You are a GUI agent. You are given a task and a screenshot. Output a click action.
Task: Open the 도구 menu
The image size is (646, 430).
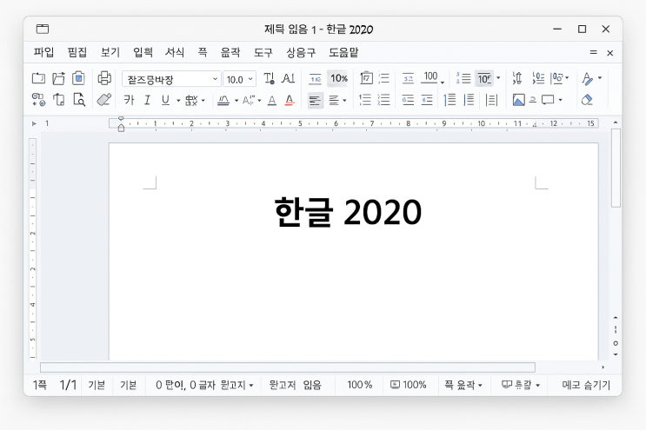point(263,52)
